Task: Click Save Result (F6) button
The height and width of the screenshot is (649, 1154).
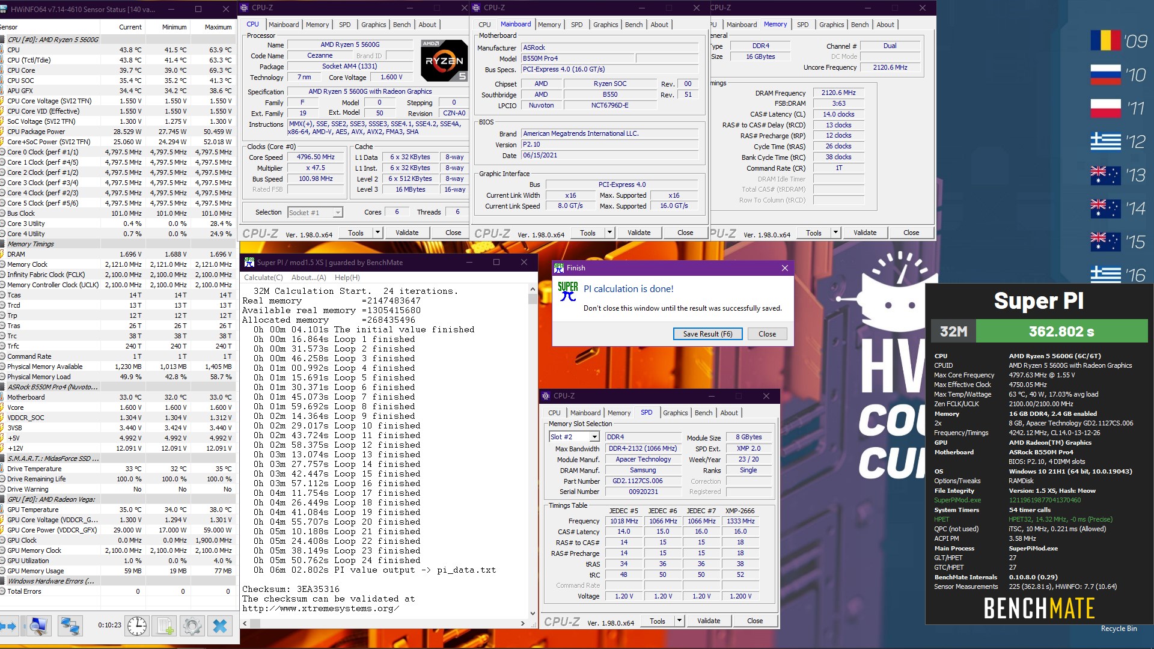Action: pyautogui.click(x=707, y=334)
